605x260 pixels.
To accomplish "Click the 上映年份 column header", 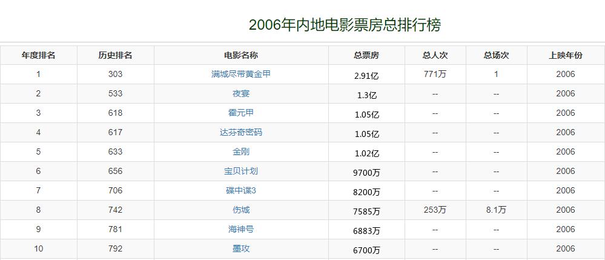I will [x=566, y=55].
